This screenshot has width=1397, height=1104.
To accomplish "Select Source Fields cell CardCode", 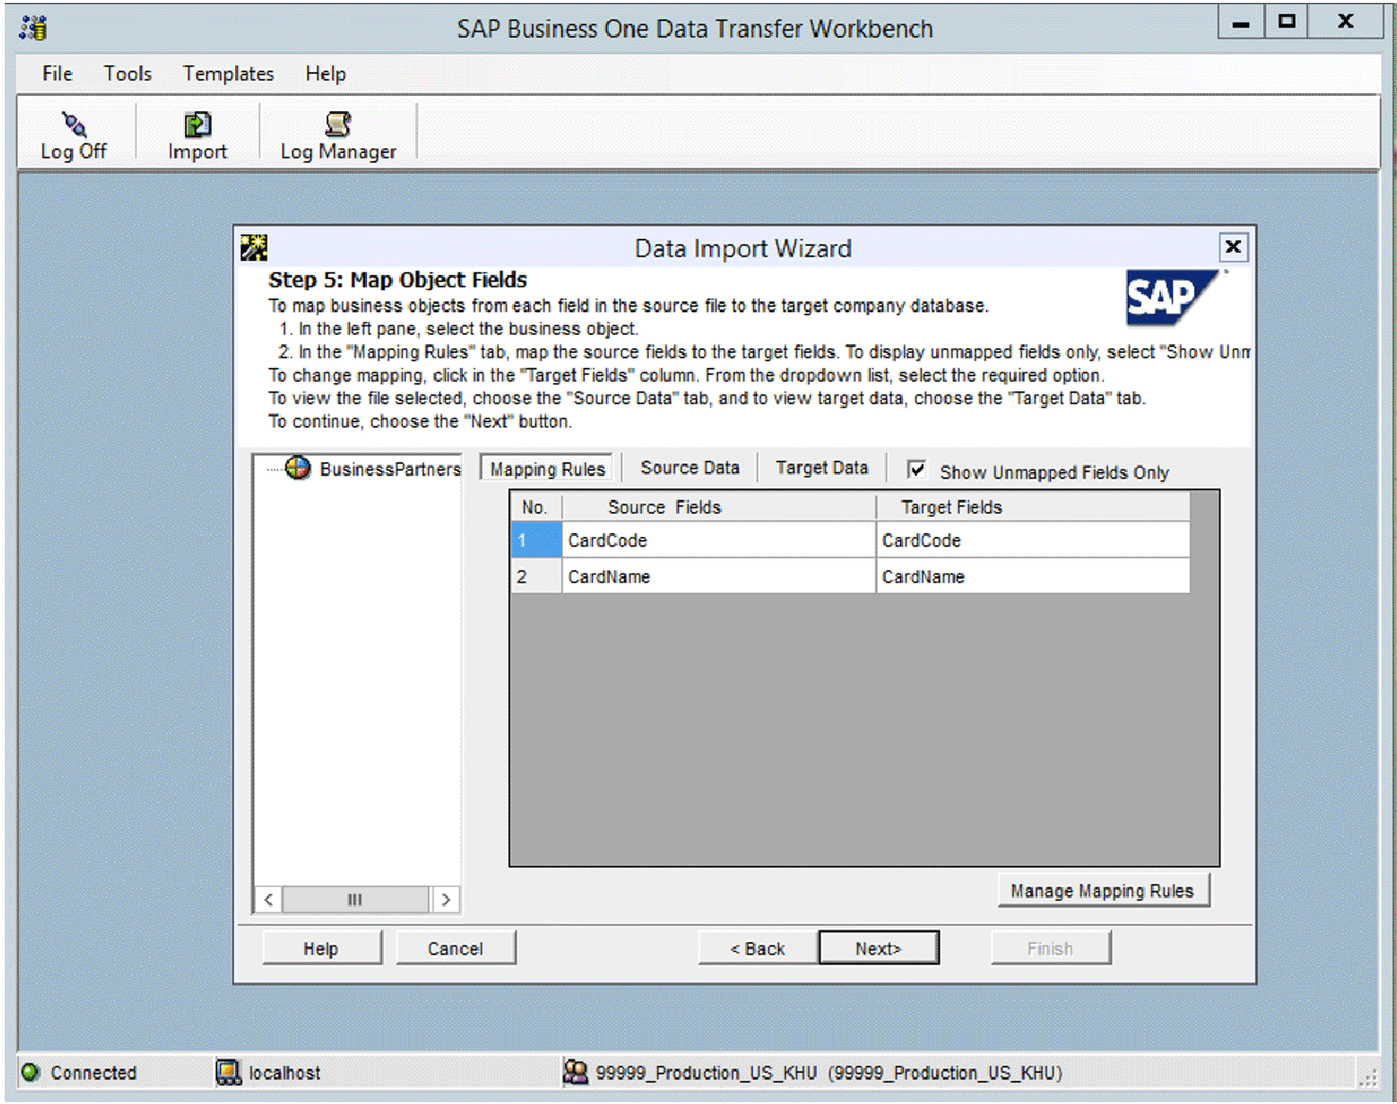I will point(718,541).
